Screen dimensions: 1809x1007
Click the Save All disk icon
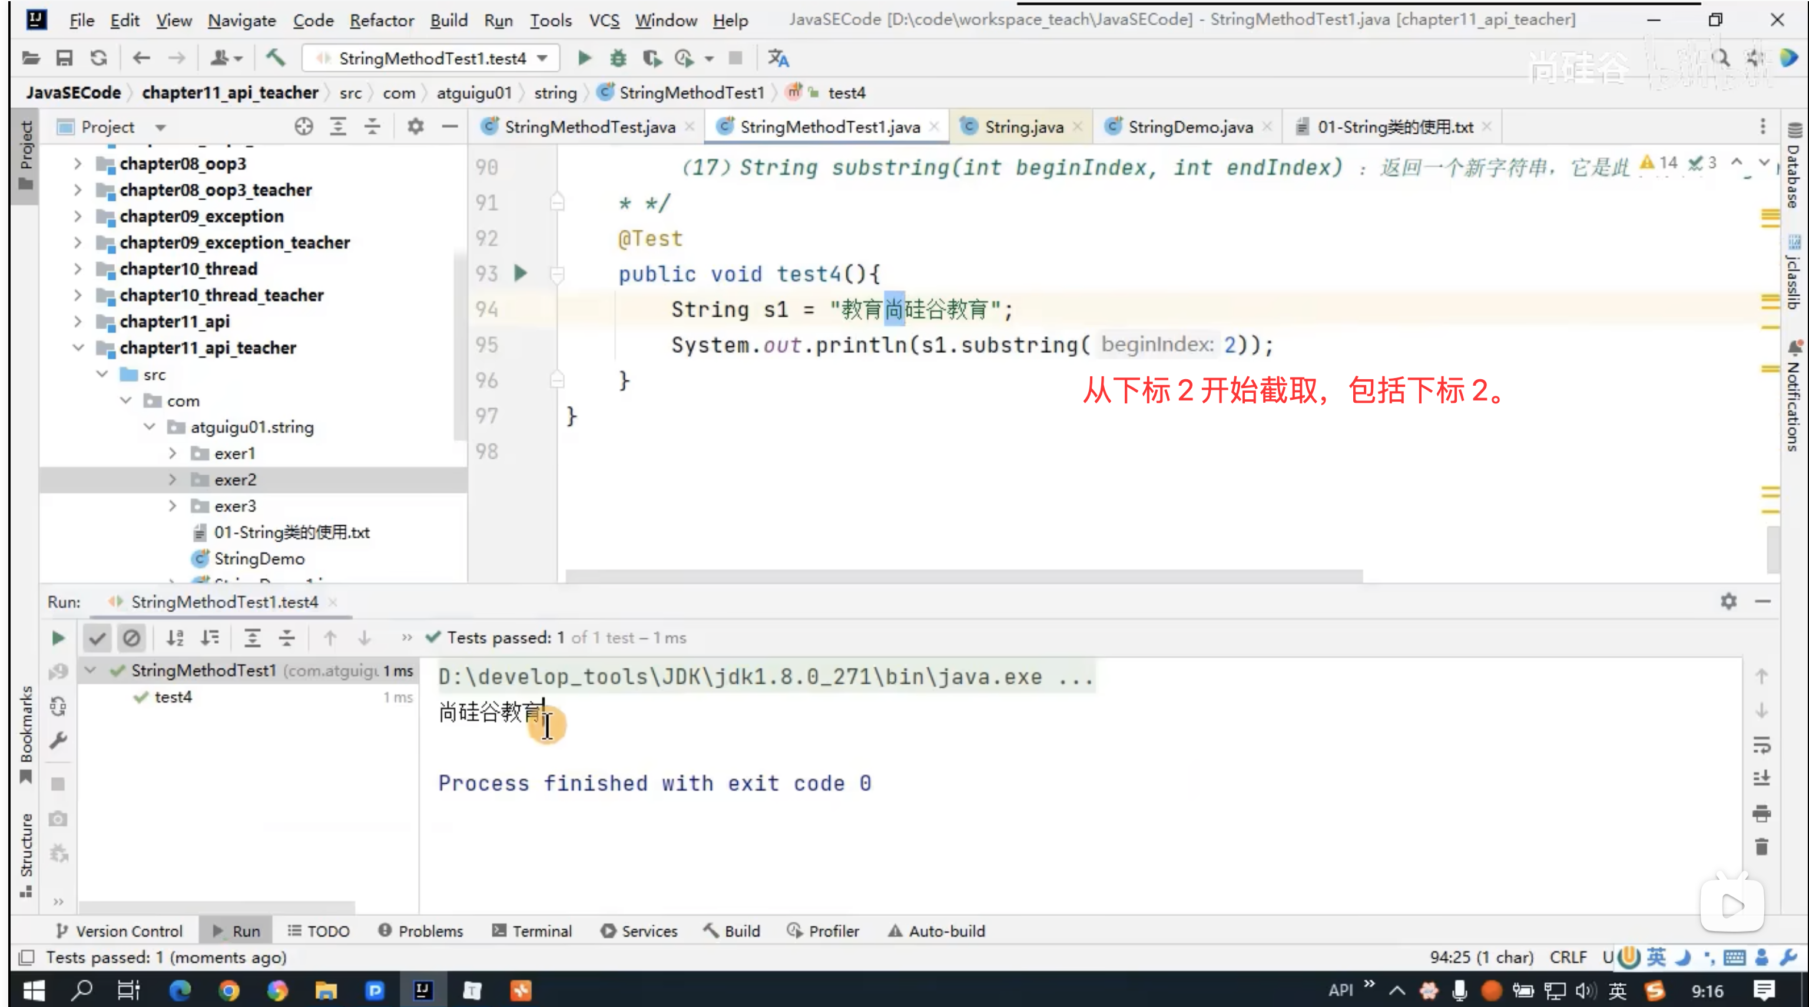point(65,58)
